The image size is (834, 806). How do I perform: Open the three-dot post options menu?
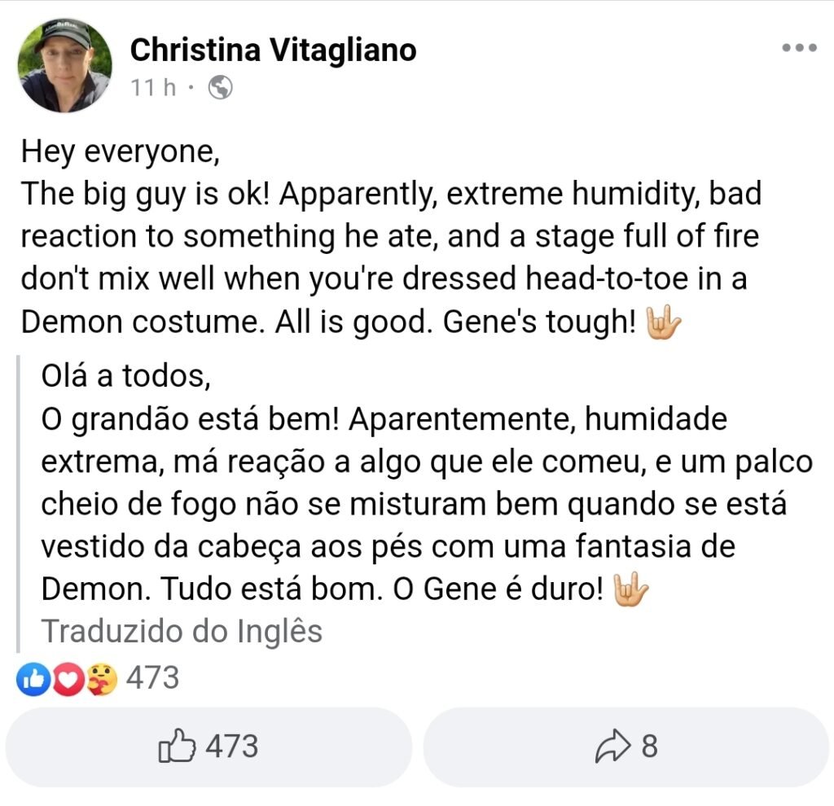pyautogui.click(x=798, y=48)
